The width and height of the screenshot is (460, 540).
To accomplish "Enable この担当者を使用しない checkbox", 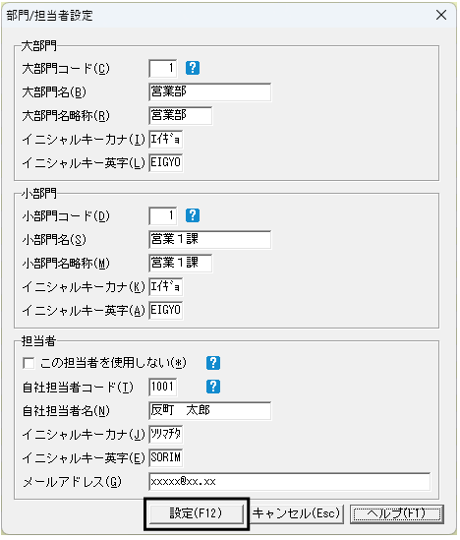I will pos(29,363).
